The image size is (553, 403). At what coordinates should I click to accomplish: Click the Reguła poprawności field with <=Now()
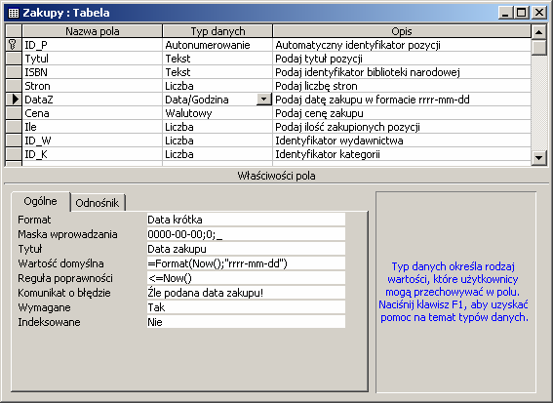246,278
